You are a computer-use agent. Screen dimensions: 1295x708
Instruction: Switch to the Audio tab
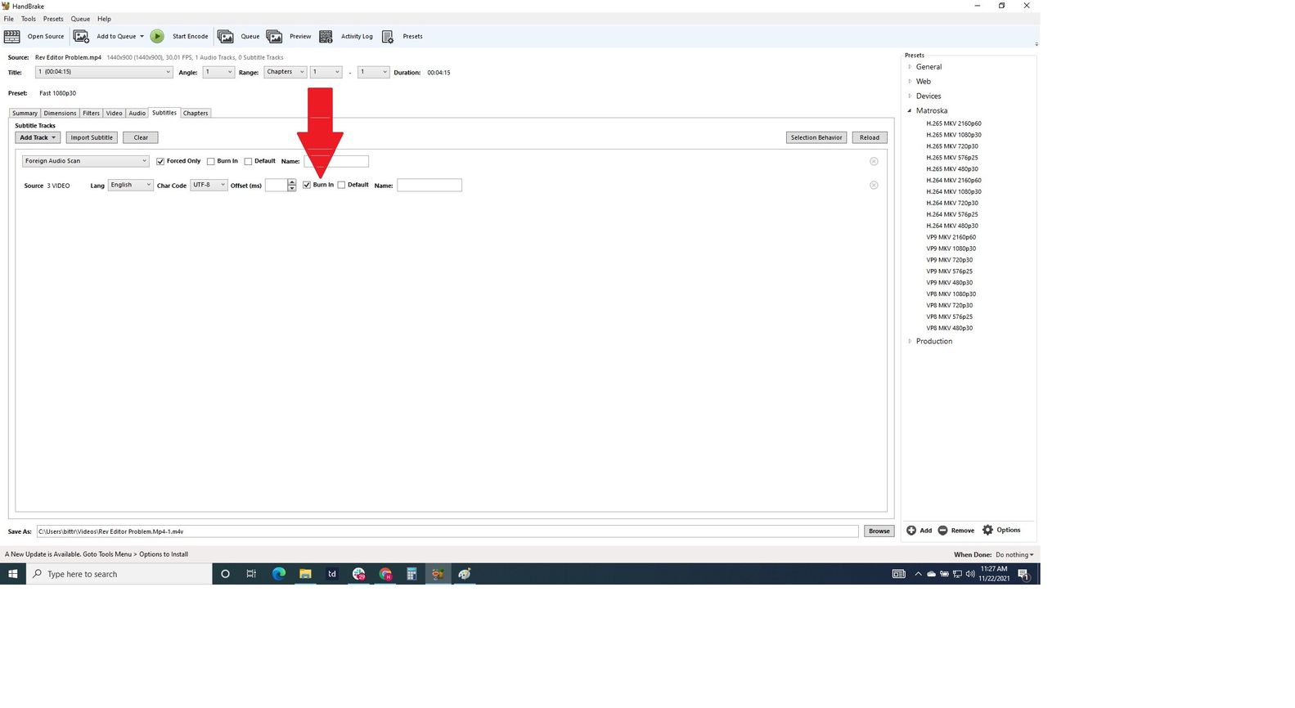(137, 113)
